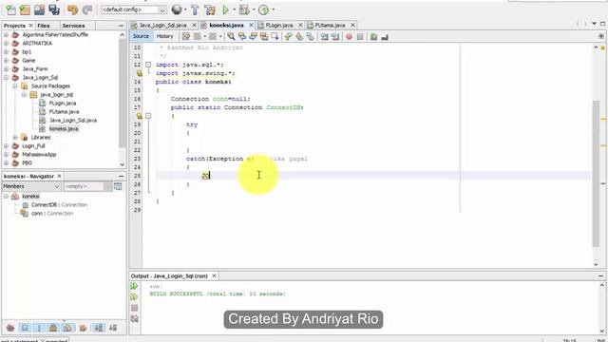608x342 pixels.
Task: Select koneksi.java in project tree
Action: point(64,129)
